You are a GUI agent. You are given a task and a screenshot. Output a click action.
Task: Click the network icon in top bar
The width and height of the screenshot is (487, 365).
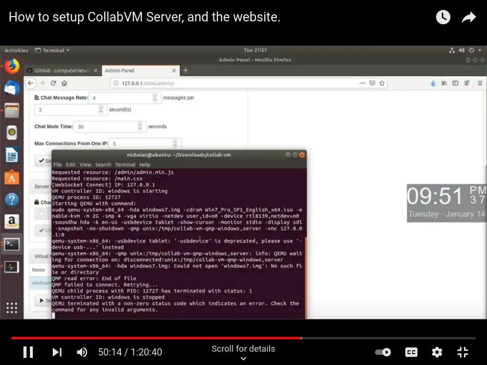[x=452, y=50]
